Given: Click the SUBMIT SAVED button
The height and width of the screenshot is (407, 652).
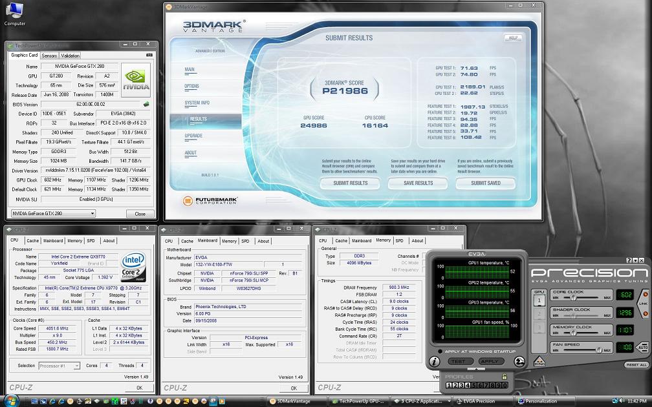Looking at the screenshot, I should [486, 183].
